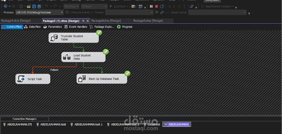Open toolbar overflow after Application Insights
Screen dimensions: 282x134
236,7
